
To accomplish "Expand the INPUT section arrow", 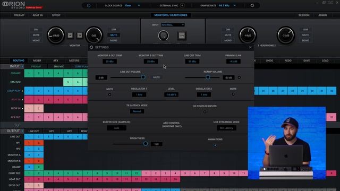I will 22,66.
